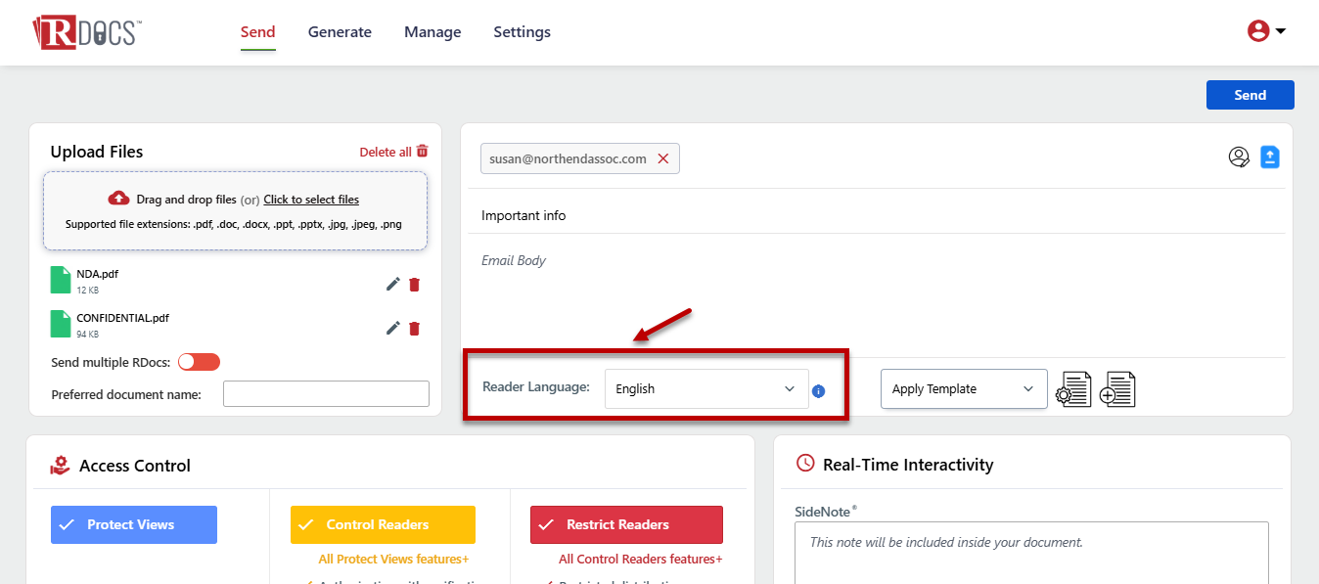Switch to the Generate tab
Image resolution: width=1319 pixels, height=584 pixels.
[x=340, y=32]
